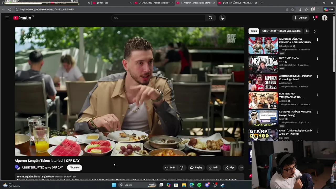
Task: Click the taskbar Search box
Action: coord(137,185)
